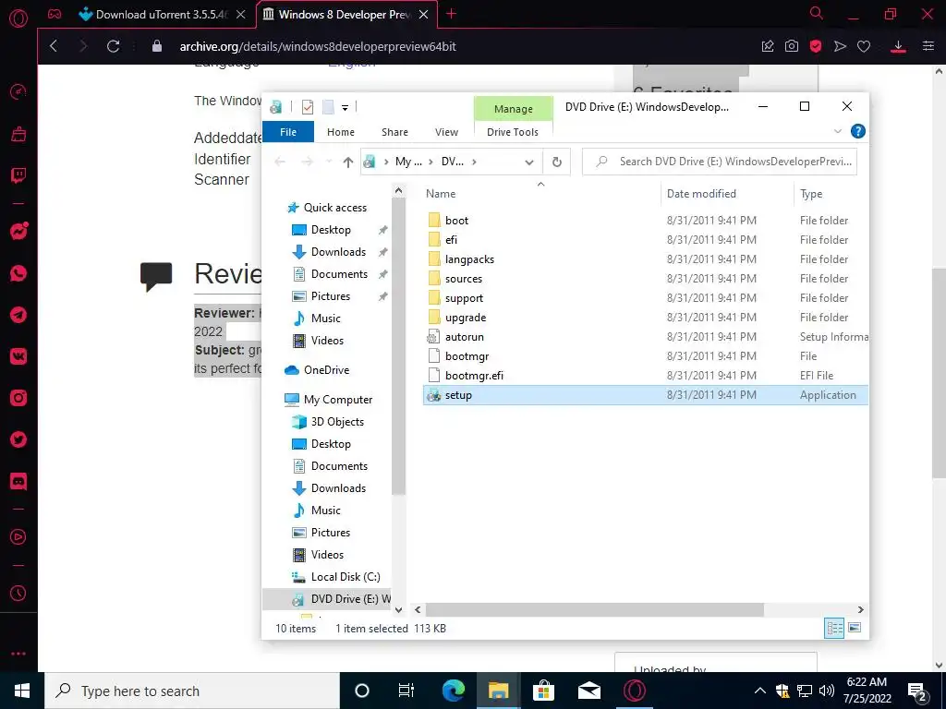Click the Explorer search box
This screenshot has width=946, height=709.
[719, 162]
